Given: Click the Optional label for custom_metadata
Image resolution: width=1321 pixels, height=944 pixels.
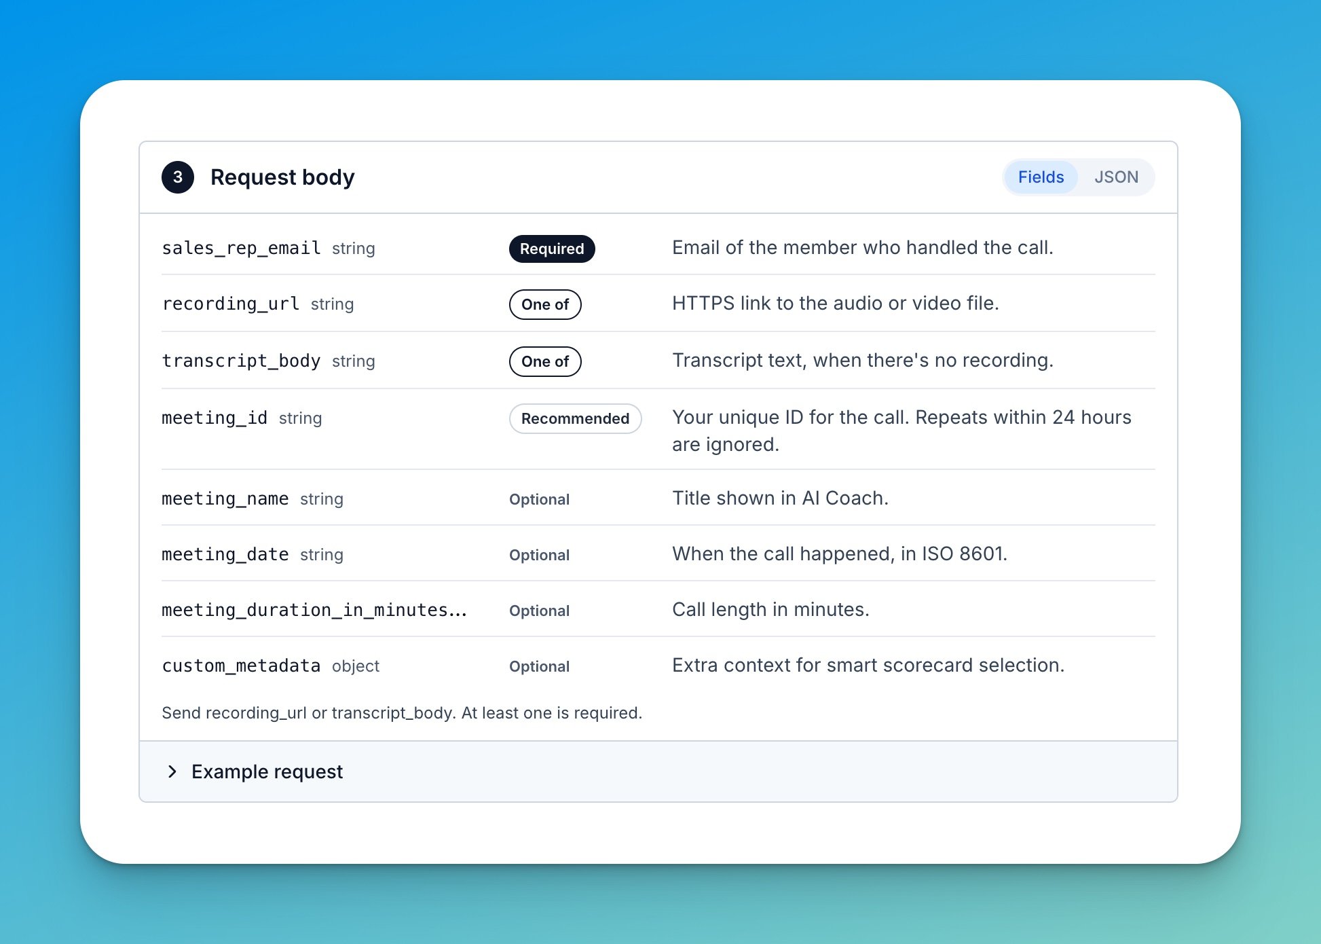Looking at the screenshot, I should [540, 666].
